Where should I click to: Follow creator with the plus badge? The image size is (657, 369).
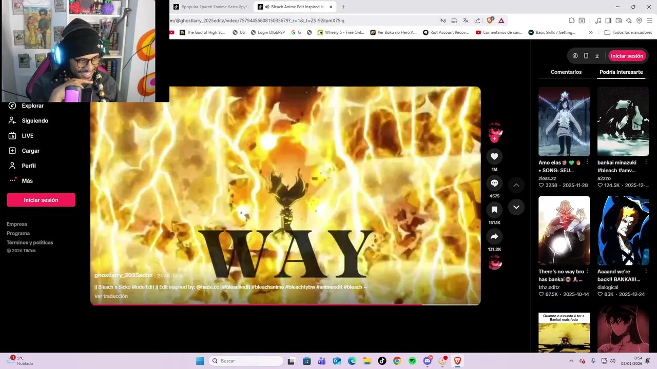494,139
